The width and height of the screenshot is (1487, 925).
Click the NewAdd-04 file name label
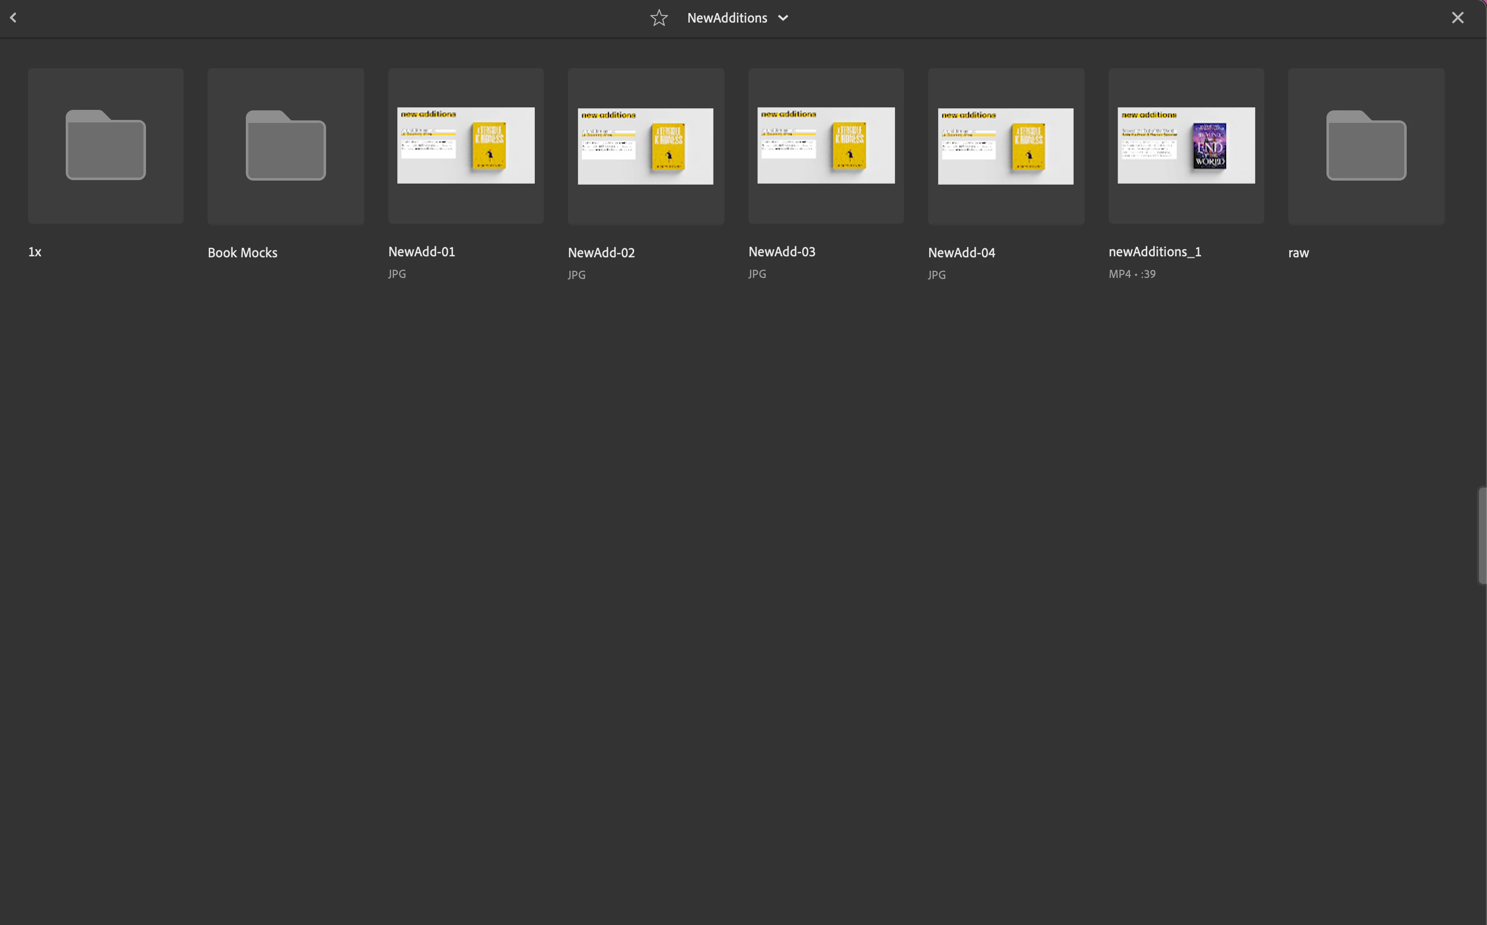point(962,253)
